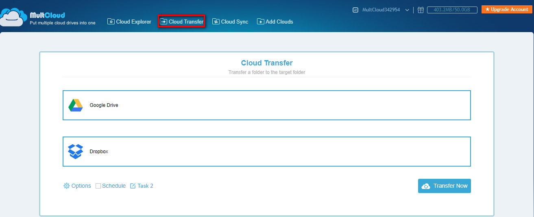Screen dimensions: 534x217
Task: Click 'Transfer a folder to the target folder' text
Action: click(267, 72)
